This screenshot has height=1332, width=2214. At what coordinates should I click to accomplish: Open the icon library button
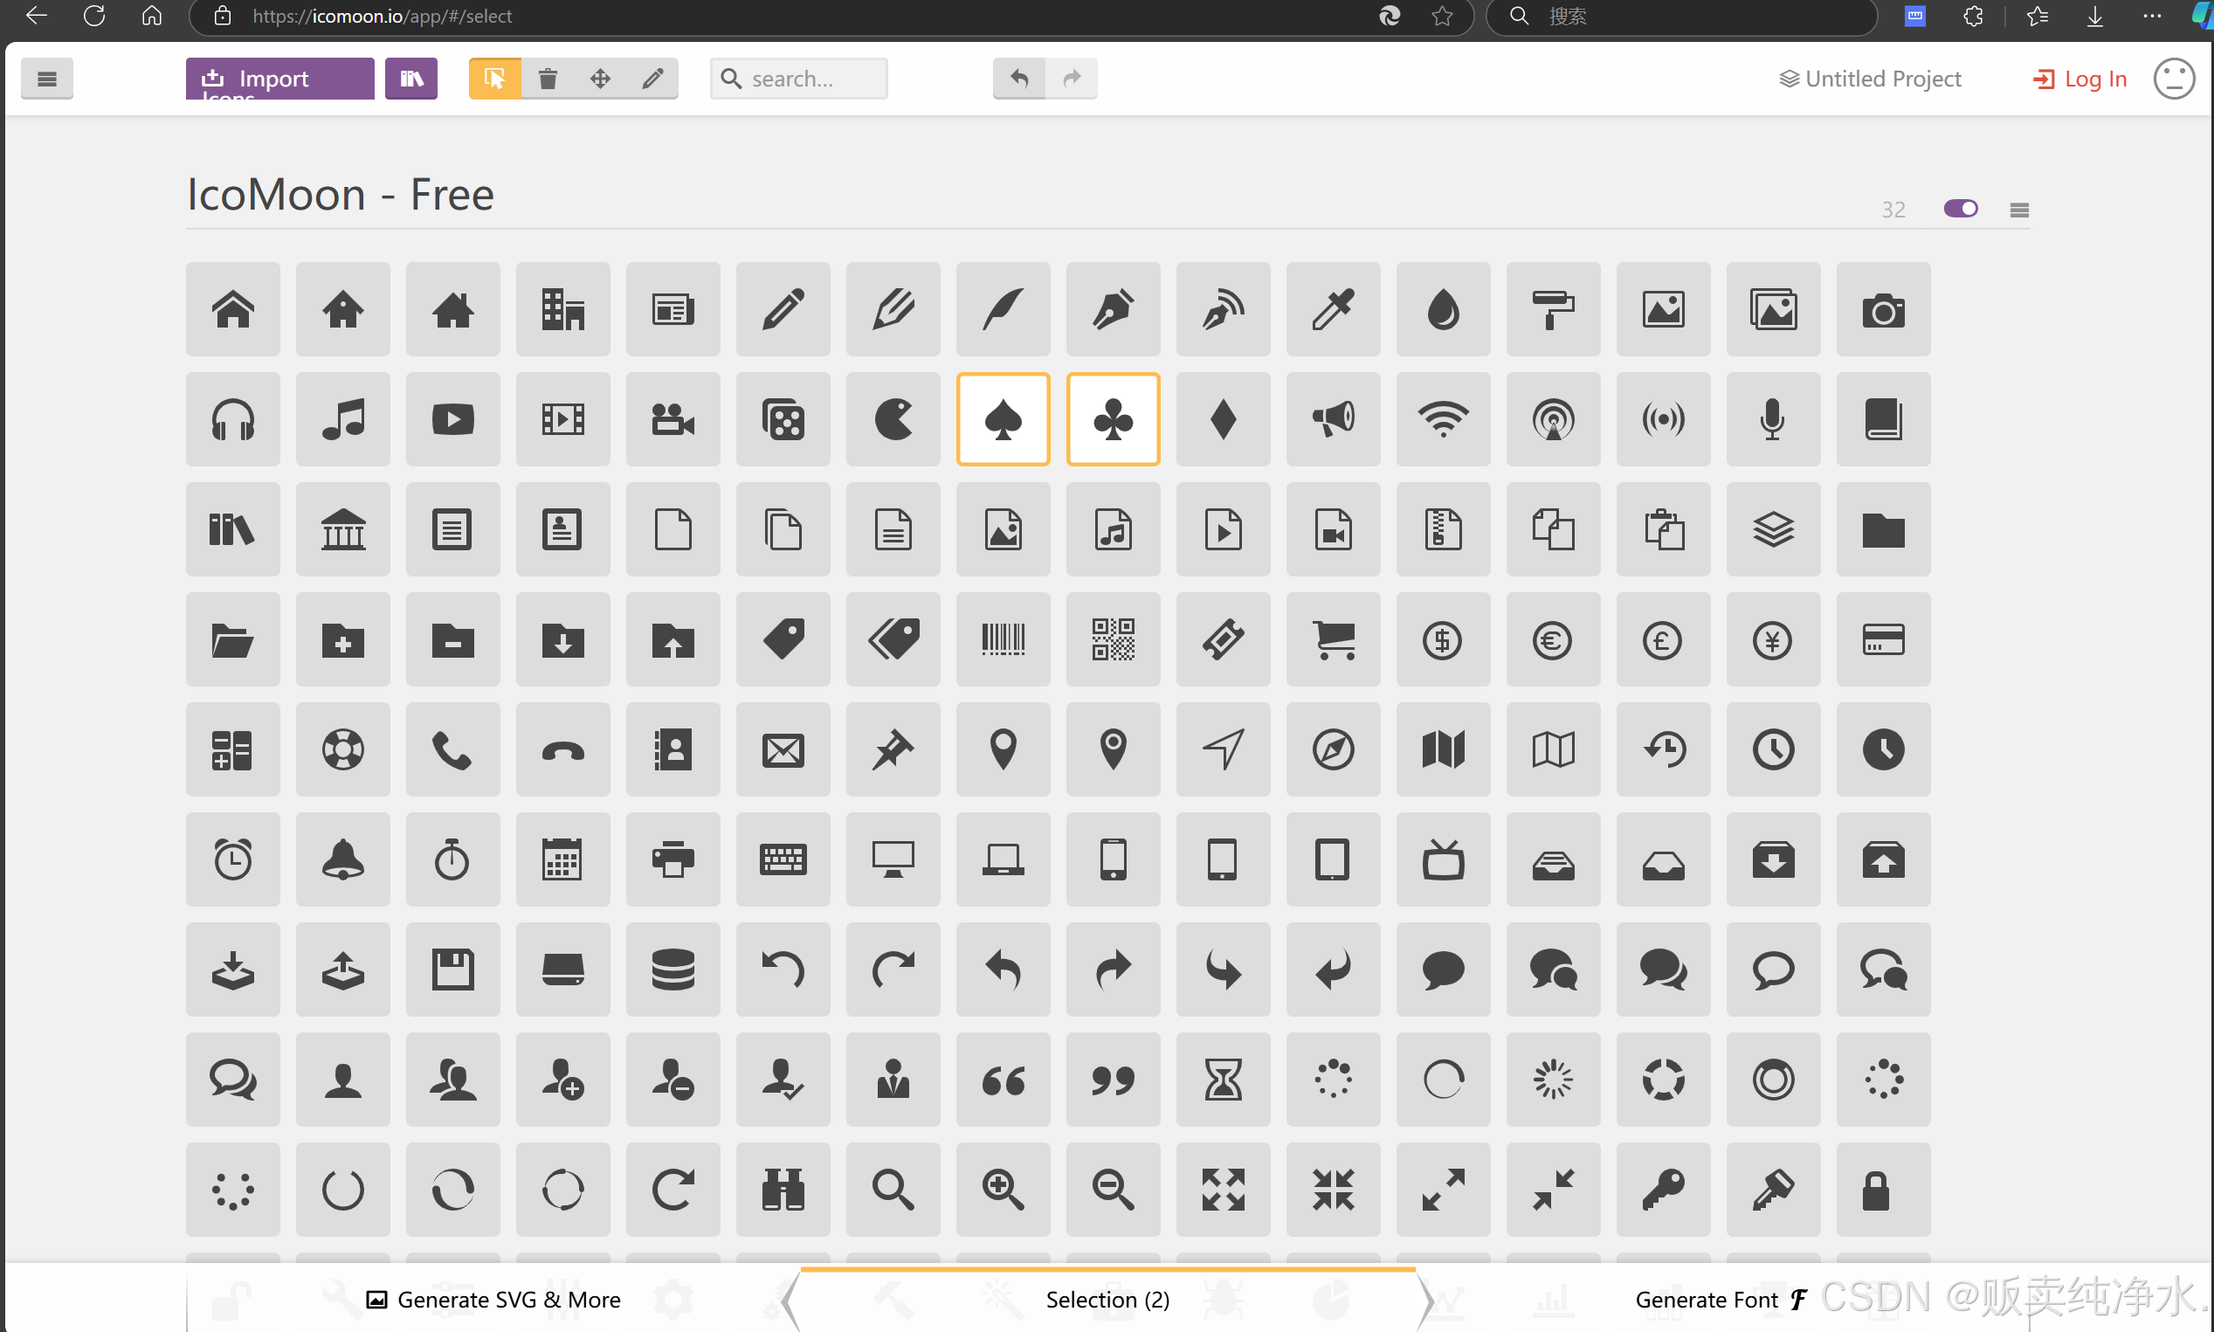click(411, 79)
